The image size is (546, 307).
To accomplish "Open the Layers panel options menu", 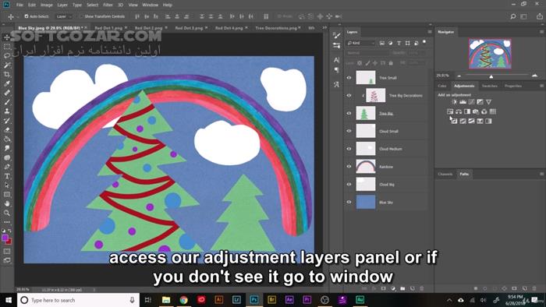I will pos(430,32).
